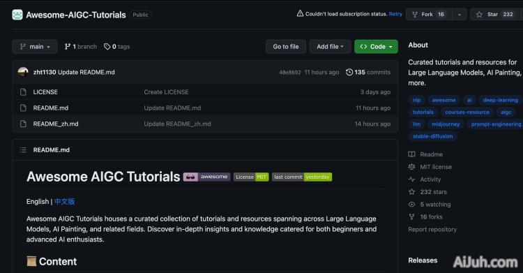Select the deep-learning topic tag

pyautogui.click(x=500, y=100)
